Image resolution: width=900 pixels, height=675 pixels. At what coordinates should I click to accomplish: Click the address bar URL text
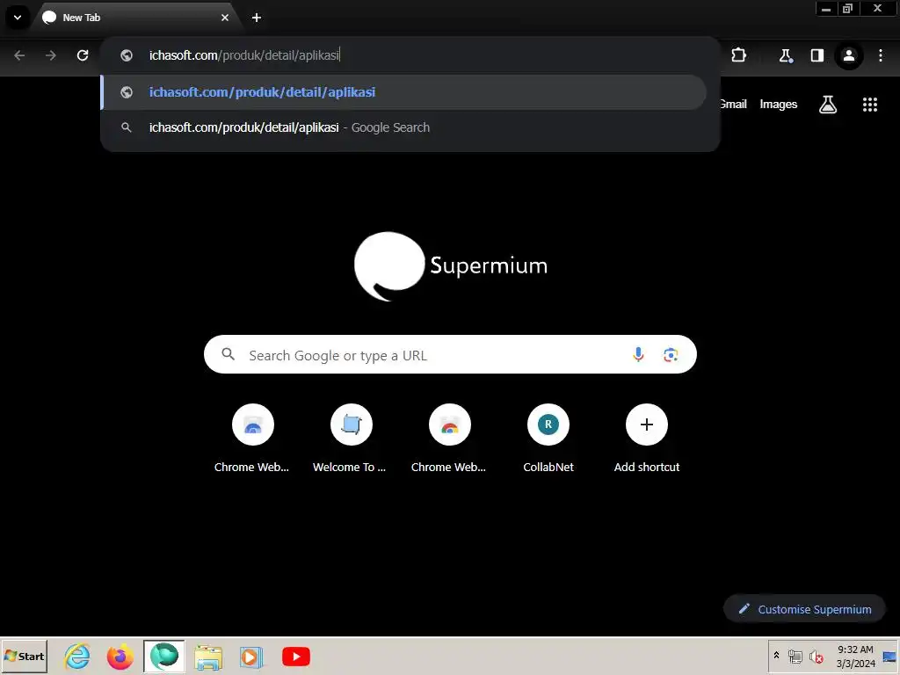[x=244, y=55]
